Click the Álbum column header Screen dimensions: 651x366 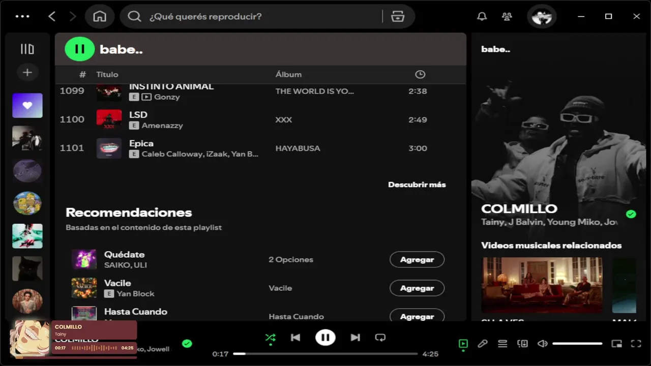point(288,74)
